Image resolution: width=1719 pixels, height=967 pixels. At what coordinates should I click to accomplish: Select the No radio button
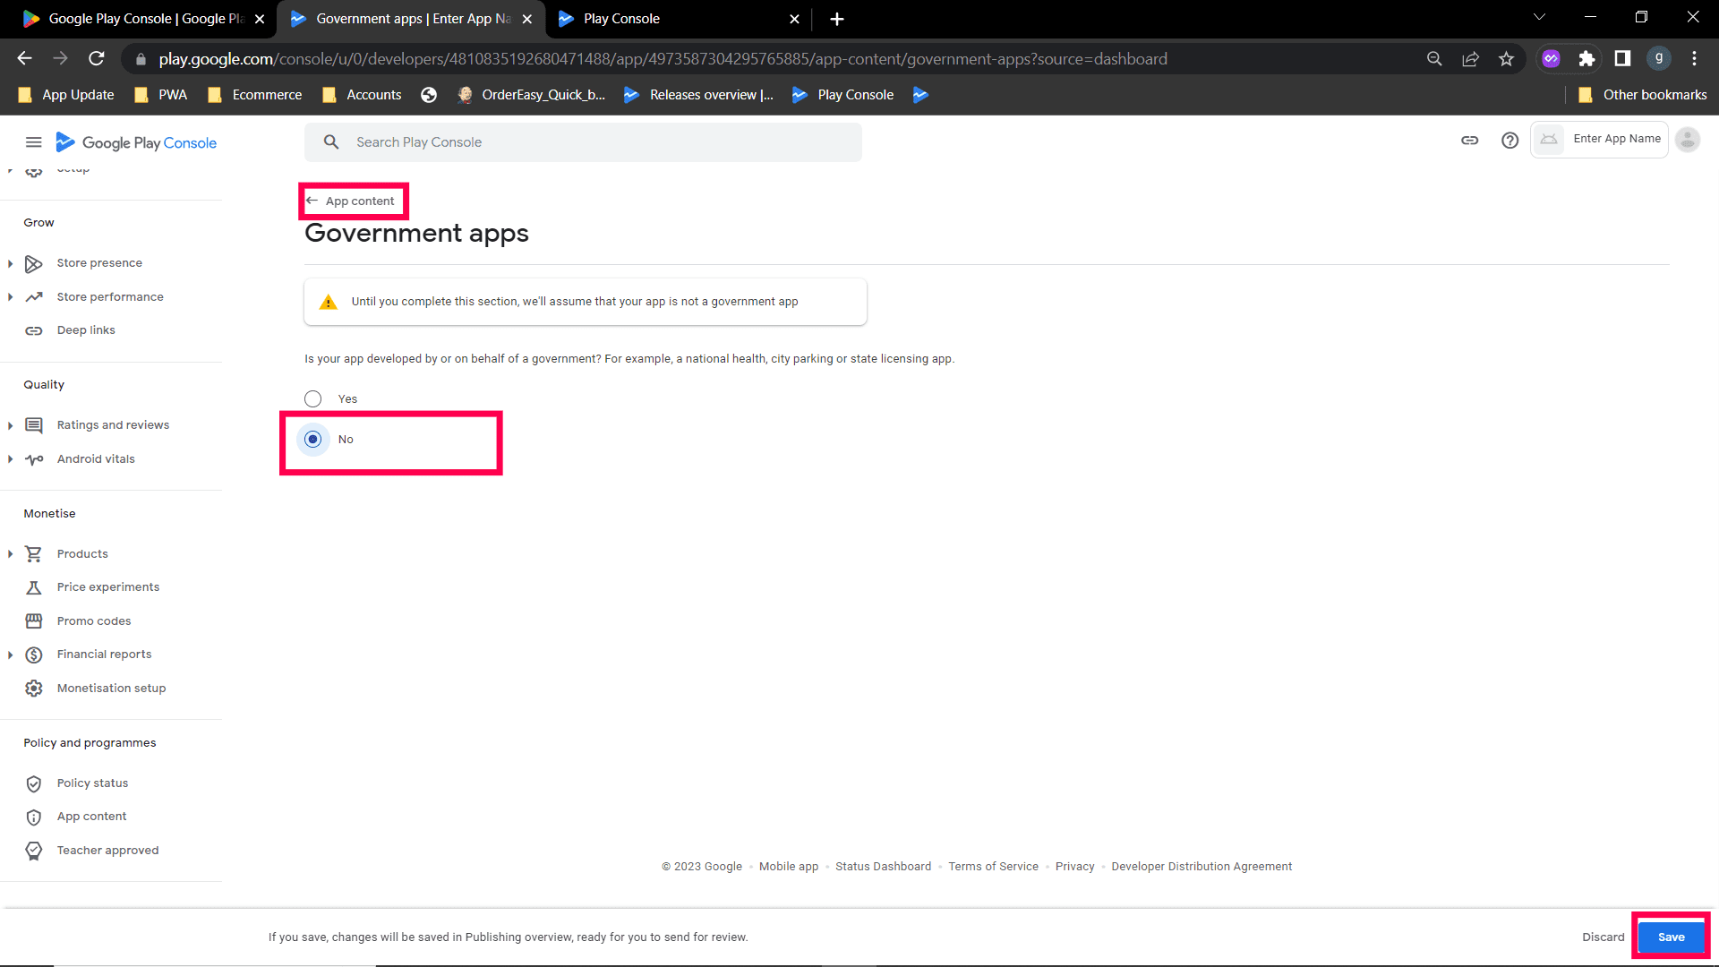click(312, 440)
